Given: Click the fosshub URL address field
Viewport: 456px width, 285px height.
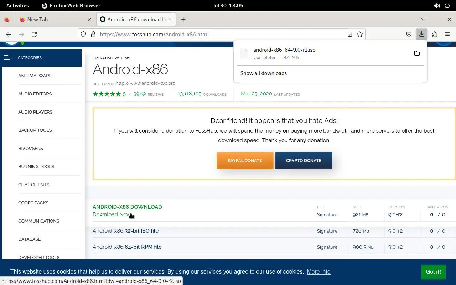Looking at the screenshot, I should click(221, 34).
